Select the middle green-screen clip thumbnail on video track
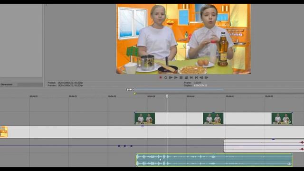 [x=213, y=118]
